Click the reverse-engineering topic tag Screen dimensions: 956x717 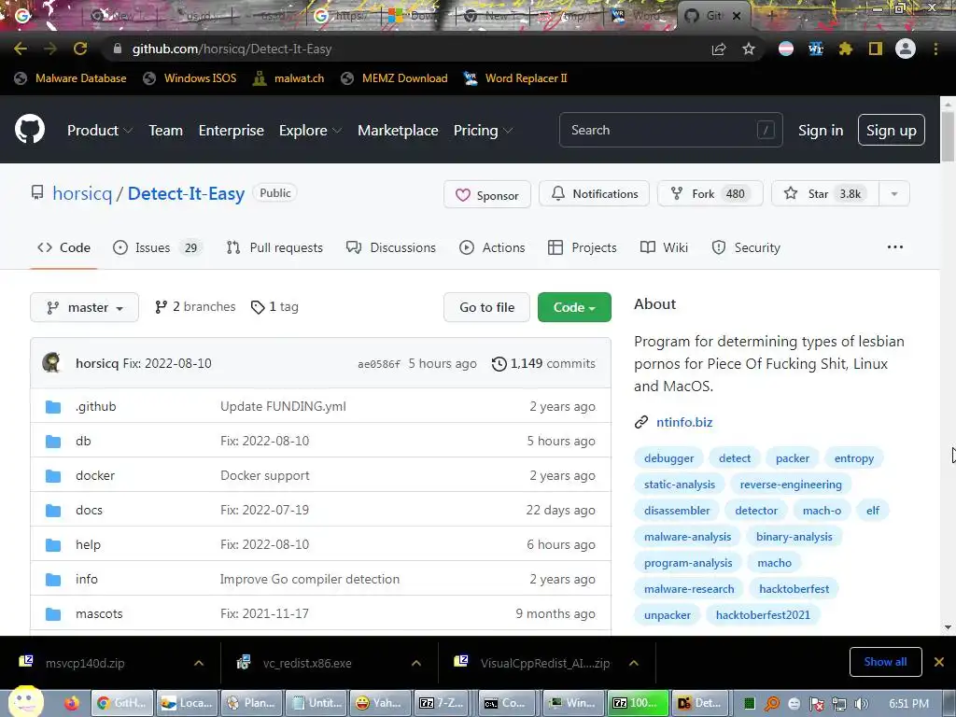point(791,485)
